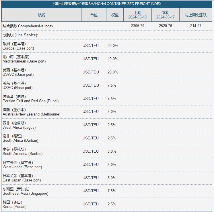Select the 与上期比涨跌 column header
214x212 pixels.
tap(196, 15)
